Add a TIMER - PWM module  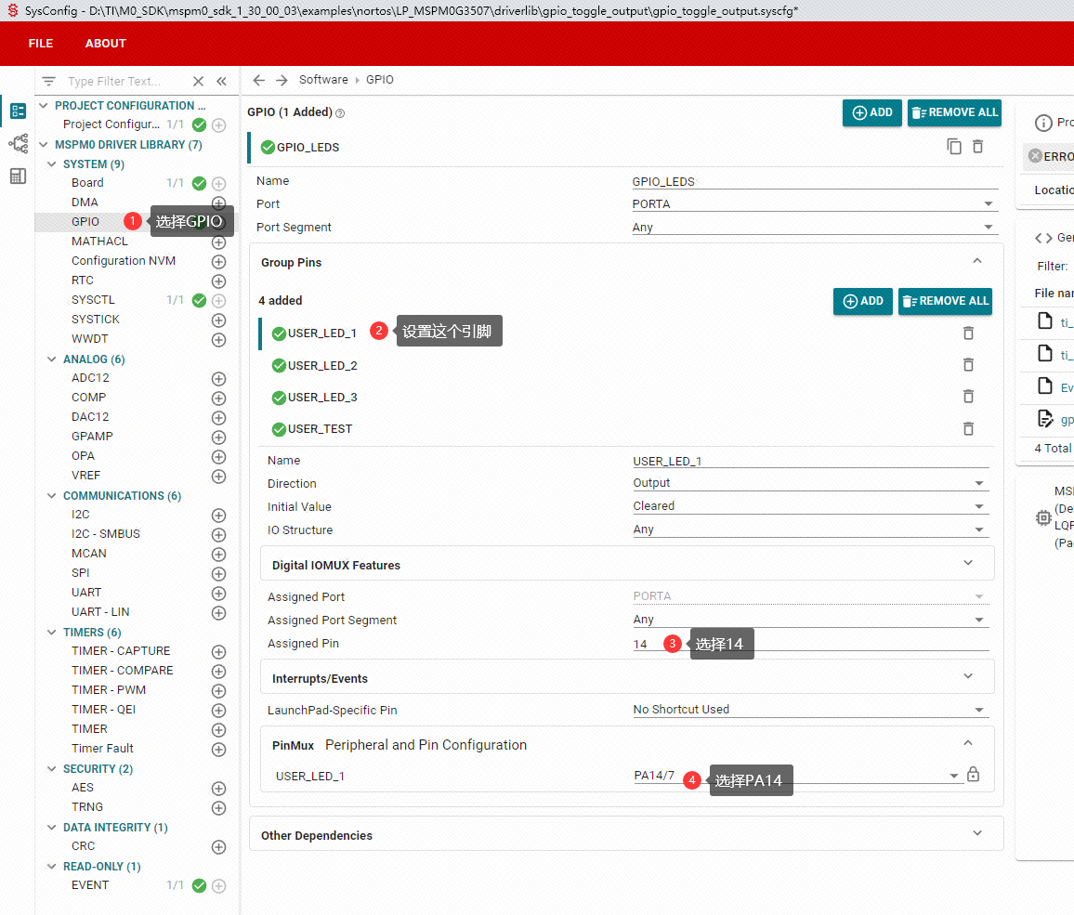point(218,690)
